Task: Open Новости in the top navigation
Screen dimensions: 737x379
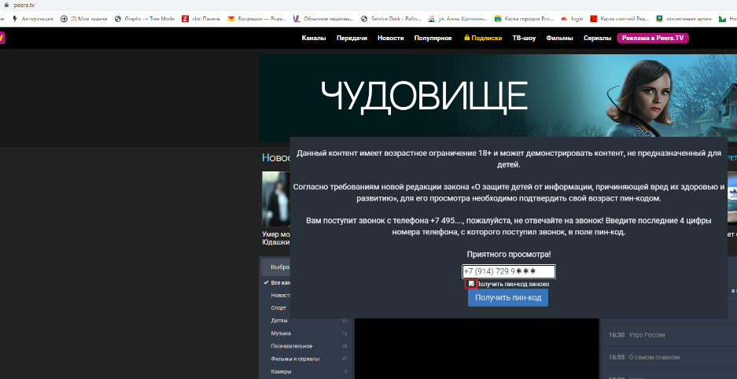Action: tap(391, 38)
